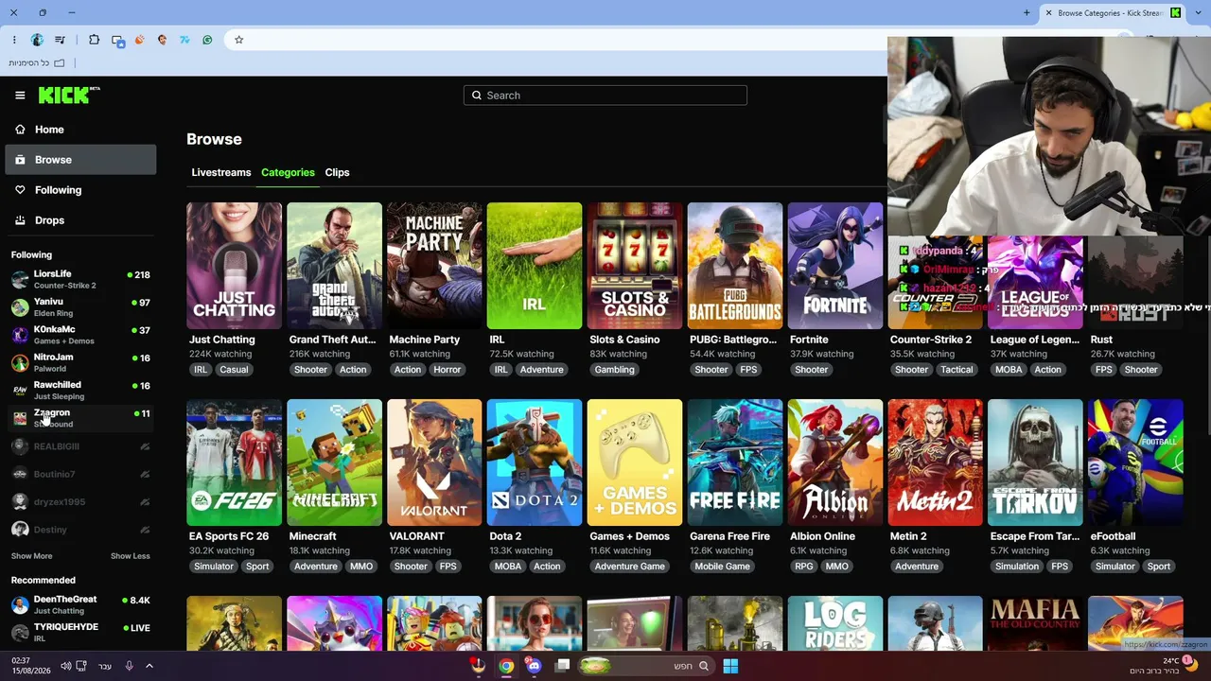The width and height of the screenshot is (1211, 681).
Task: Open the Machine Party category cover
Action: 434,266
